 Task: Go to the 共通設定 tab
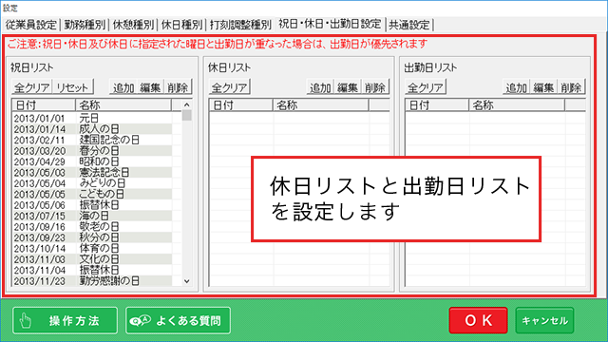[x=409, y=25]
